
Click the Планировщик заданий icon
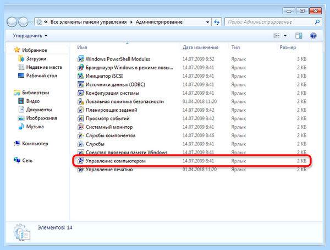[81, 110]
